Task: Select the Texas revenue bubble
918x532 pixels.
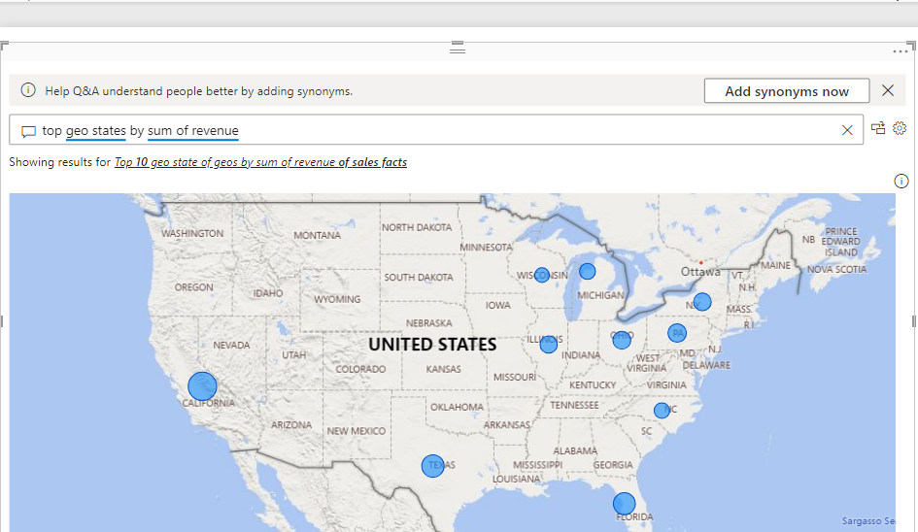Action: coord(432,466)
